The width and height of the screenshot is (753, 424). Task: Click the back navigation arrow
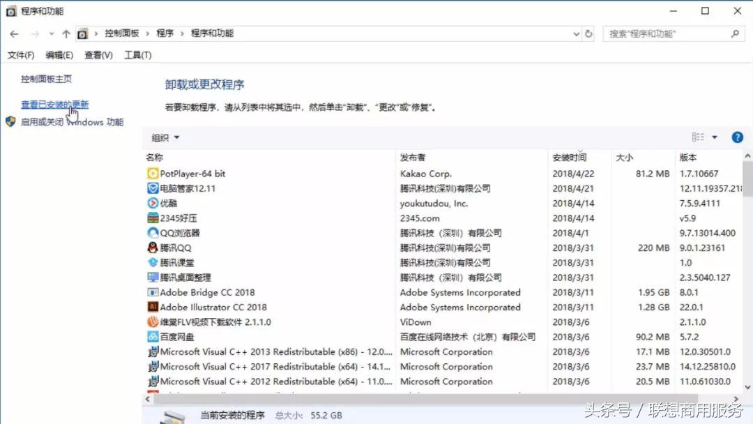tap(14, 33)
